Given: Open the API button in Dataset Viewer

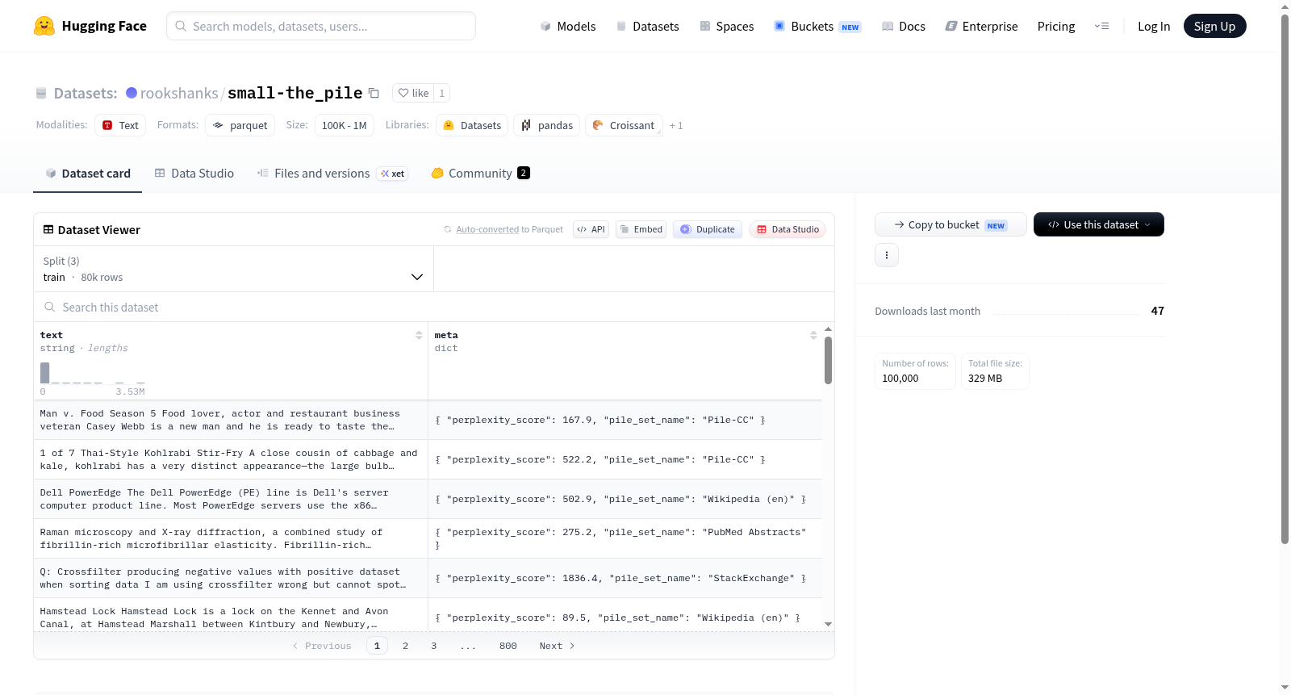Looking at the screenshot, I should click(x=591, y=229).
